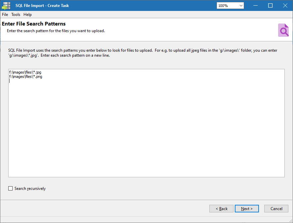Click the 'Enter File Search Patterns' heading
The image size is (293, 223).
coord(34,24)
